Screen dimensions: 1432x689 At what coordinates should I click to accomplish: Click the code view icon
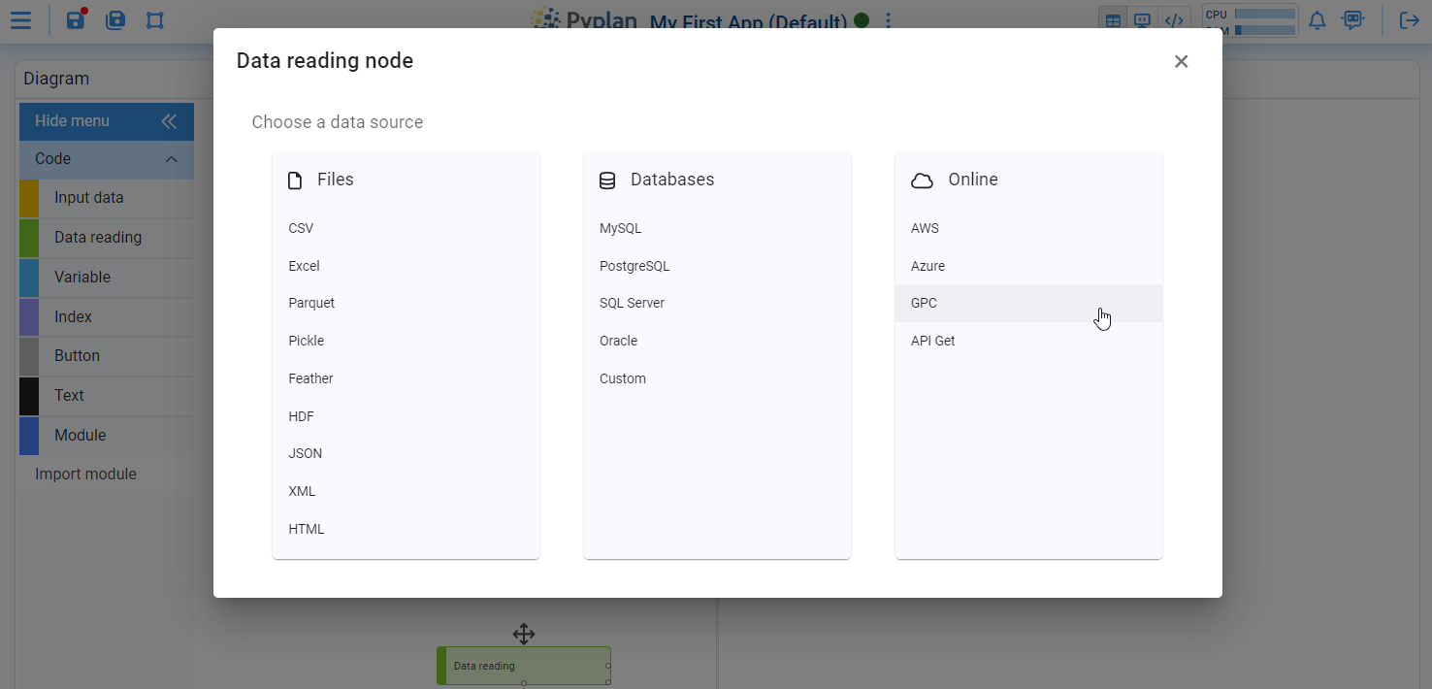(1174, 20)
